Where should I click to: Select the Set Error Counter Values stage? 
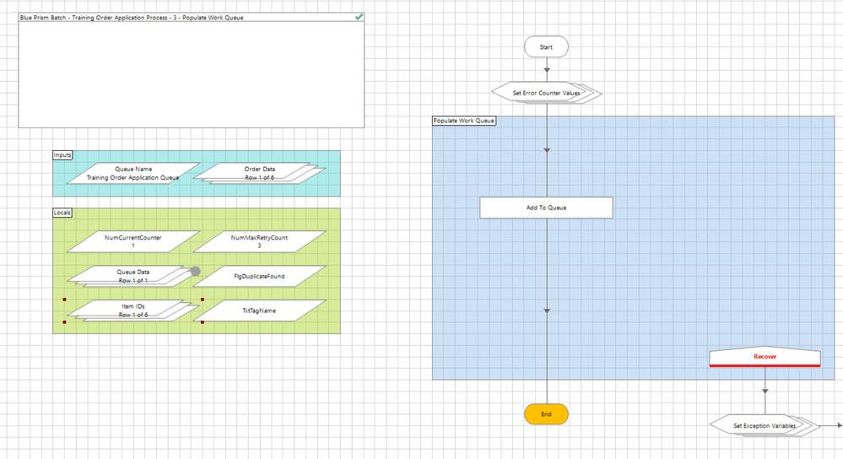(546, 92)
